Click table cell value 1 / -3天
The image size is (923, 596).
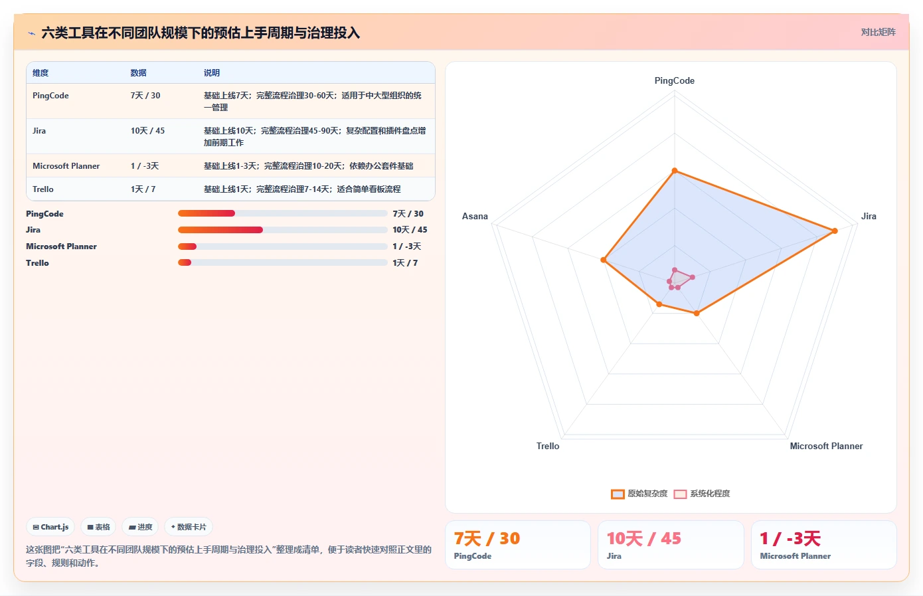tap(145, 166)
